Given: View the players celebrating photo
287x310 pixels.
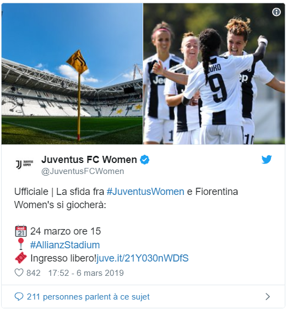Looking at the screenshot, I should (x=214, y=74).
